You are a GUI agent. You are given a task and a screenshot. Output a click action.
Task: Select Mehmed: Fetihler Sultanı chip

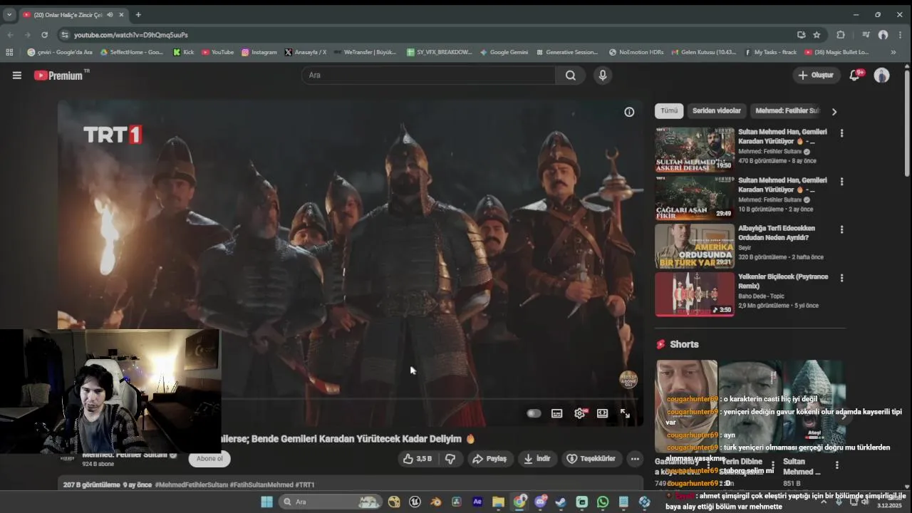[787, 111]
